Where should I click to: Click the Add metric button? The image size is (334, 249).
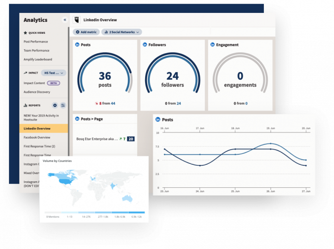pos(86,32)
